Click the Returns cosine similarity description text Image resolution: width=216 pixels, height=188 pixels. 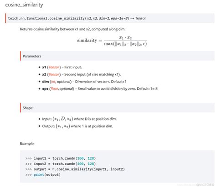(x=72, y=29)
